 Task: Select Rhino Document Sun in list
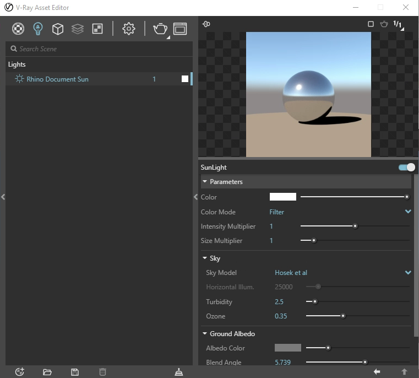coord(99,79)
